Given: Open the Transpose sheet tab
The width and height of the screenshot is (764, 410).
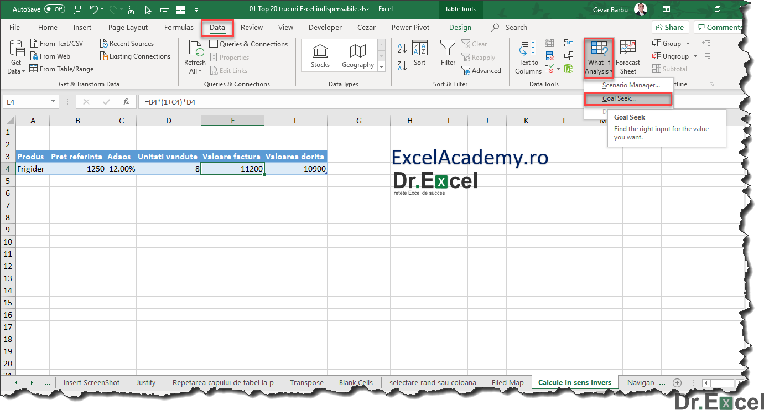Looking at the screenshot, I should pos(306,382).
